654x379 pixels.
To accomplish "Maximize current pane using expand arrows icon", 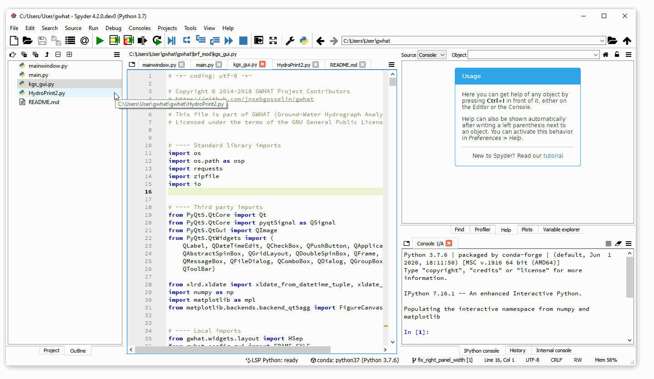I will (273, 41).
